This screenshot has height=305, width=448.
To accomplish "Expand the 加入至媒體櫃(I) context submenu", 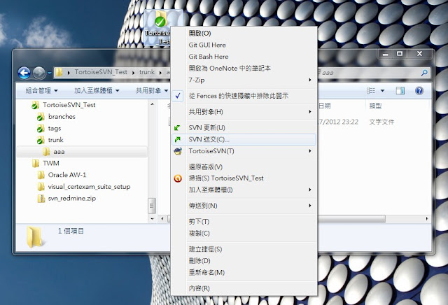I will tap(244, 190).
